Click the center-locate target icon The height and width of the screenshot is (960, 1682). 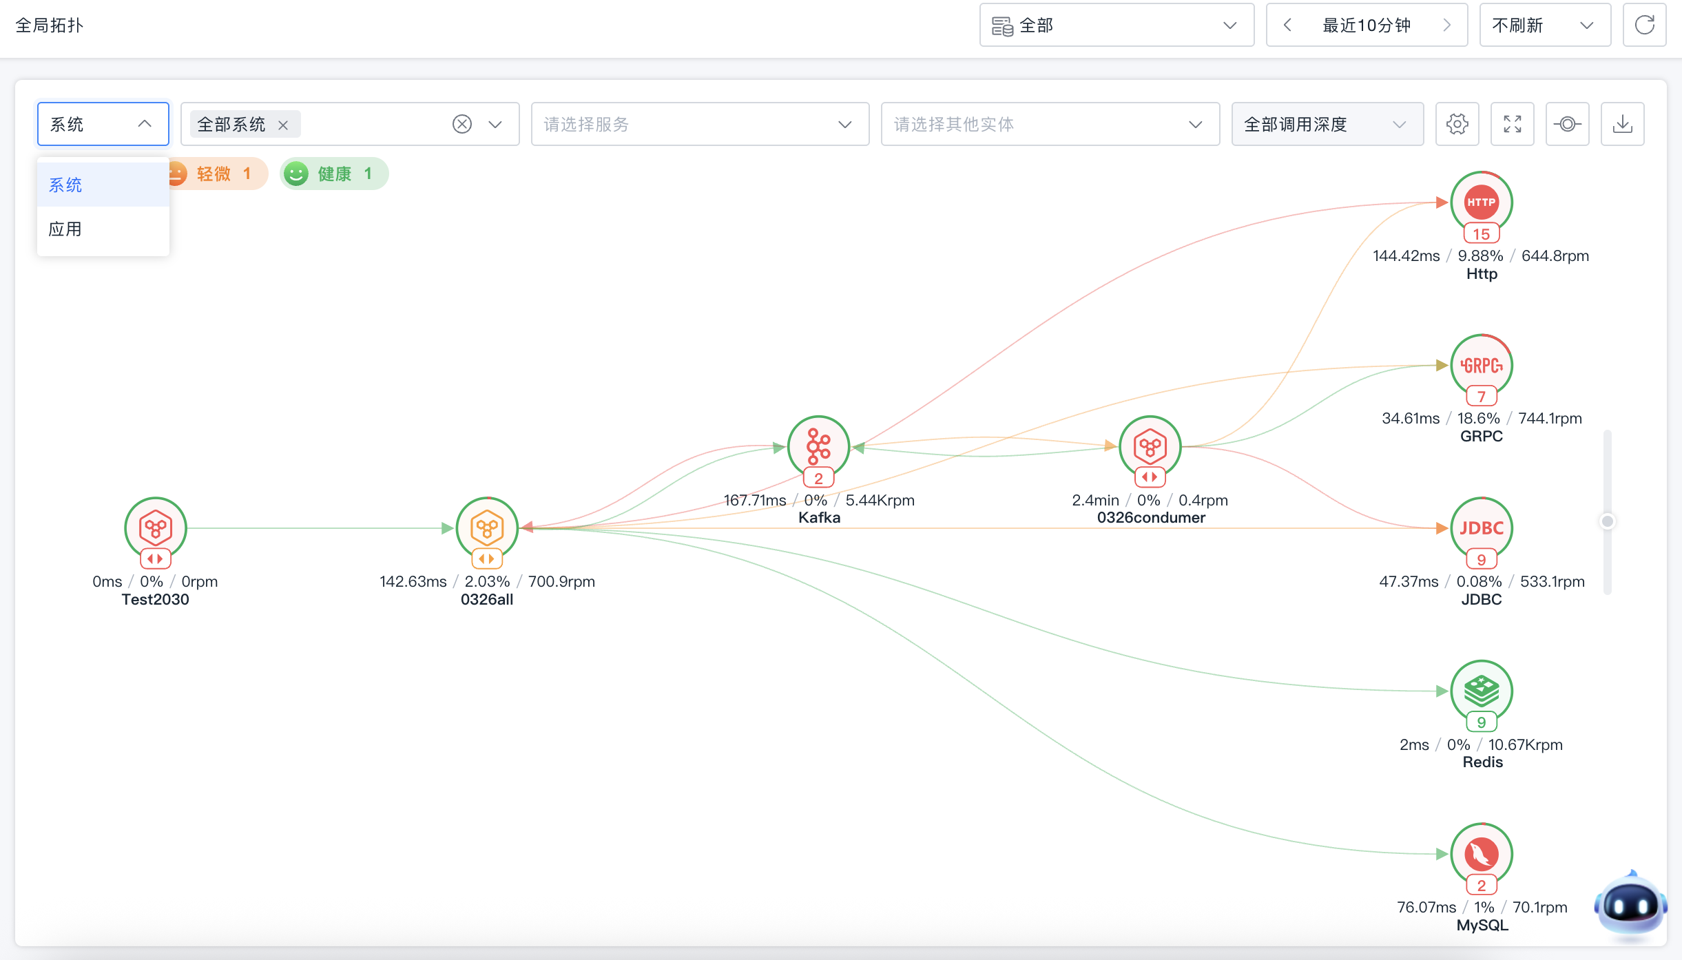point(1567,124)
